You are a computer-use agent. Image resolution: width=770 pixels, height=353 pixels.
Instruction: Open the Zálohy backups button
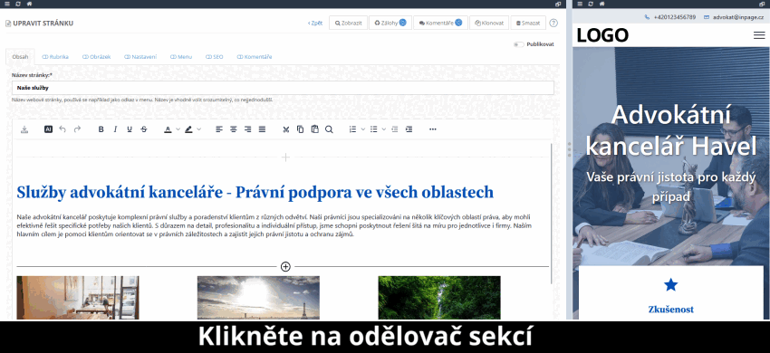390,23
